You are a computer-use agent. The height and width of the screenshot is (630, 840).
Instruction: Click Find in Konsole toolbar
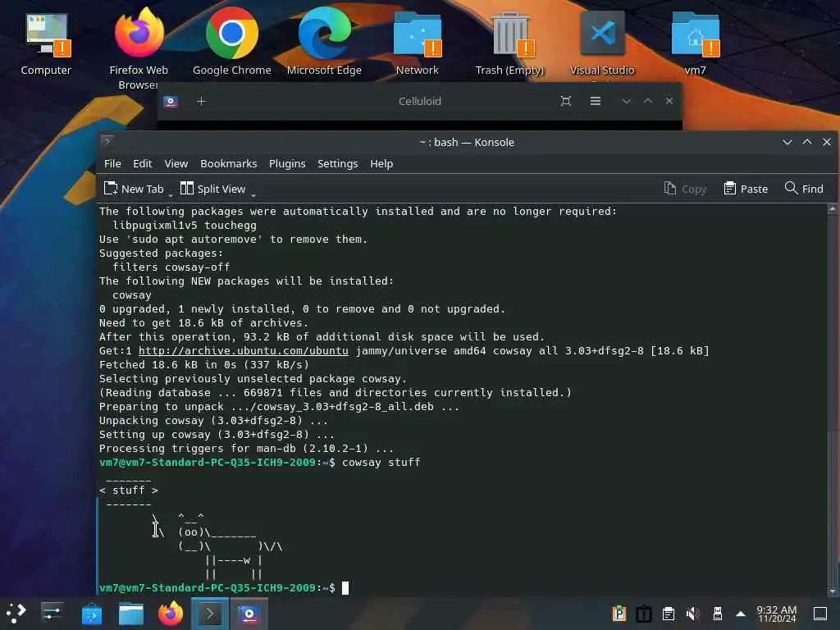804,189
